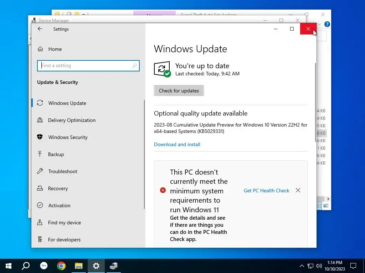Click the Backup upward arrow icon
The height and width of the screenshot is (273, 365).
tap(40, 154)
